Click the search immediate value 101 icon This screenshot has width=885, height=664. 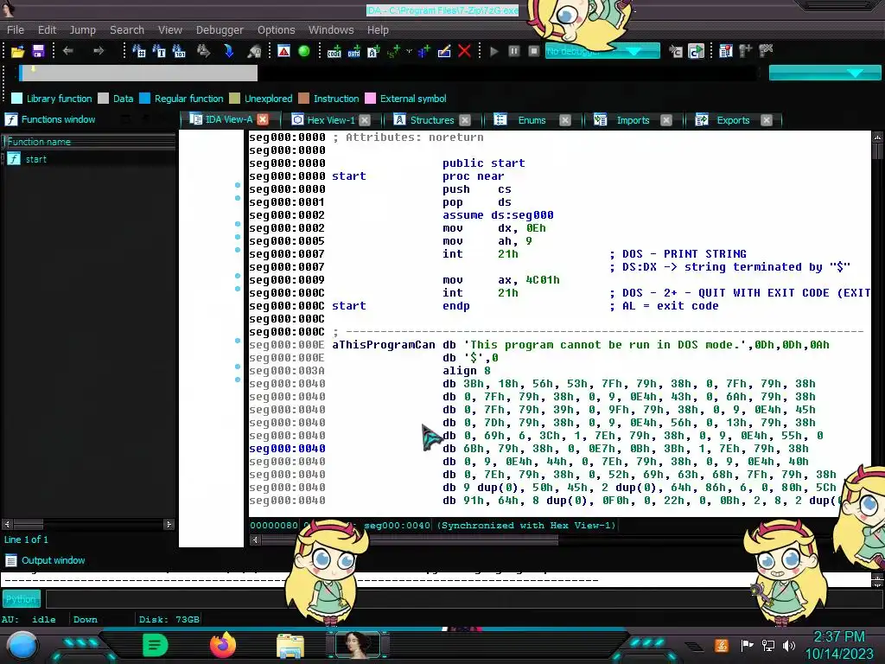click(179, 51)
